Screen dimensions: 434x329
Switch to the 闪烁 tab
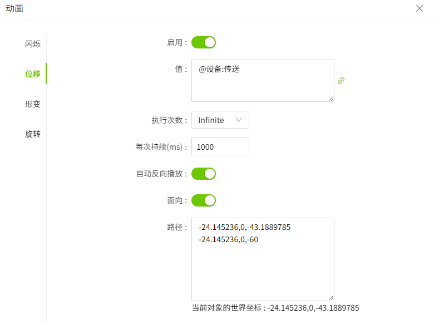pos(33,44)
